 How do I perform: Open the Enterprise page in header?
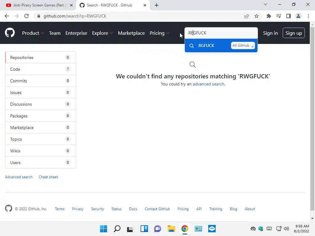[x=76, y=33]
